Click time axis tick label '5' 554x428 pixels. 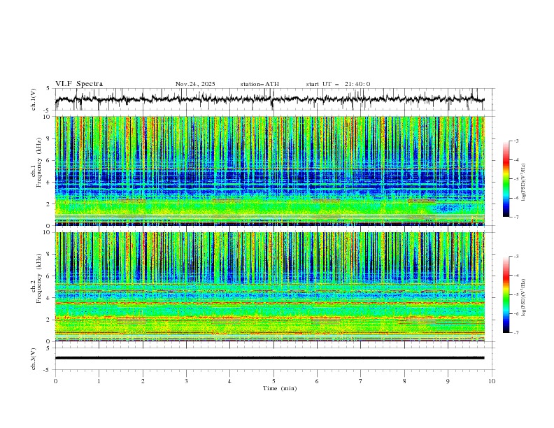[x=274, y=381]
